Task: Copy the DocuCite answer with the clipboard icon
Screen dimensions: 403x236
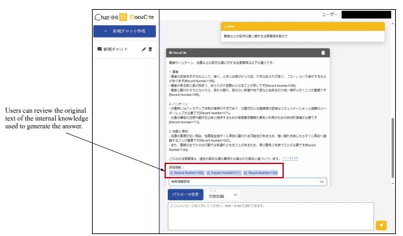Action: [323, 53]
